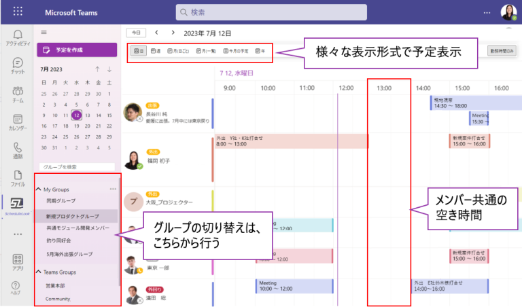Open the My Groups more options ellipsis
The width and height of the screenshot is (522, 307).
[113, 189]
